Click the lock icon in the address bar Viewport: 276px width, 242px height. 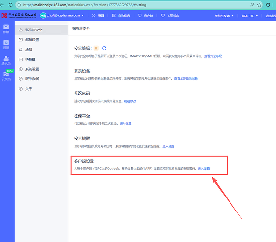pyautogui.click(x=19, y=5)
